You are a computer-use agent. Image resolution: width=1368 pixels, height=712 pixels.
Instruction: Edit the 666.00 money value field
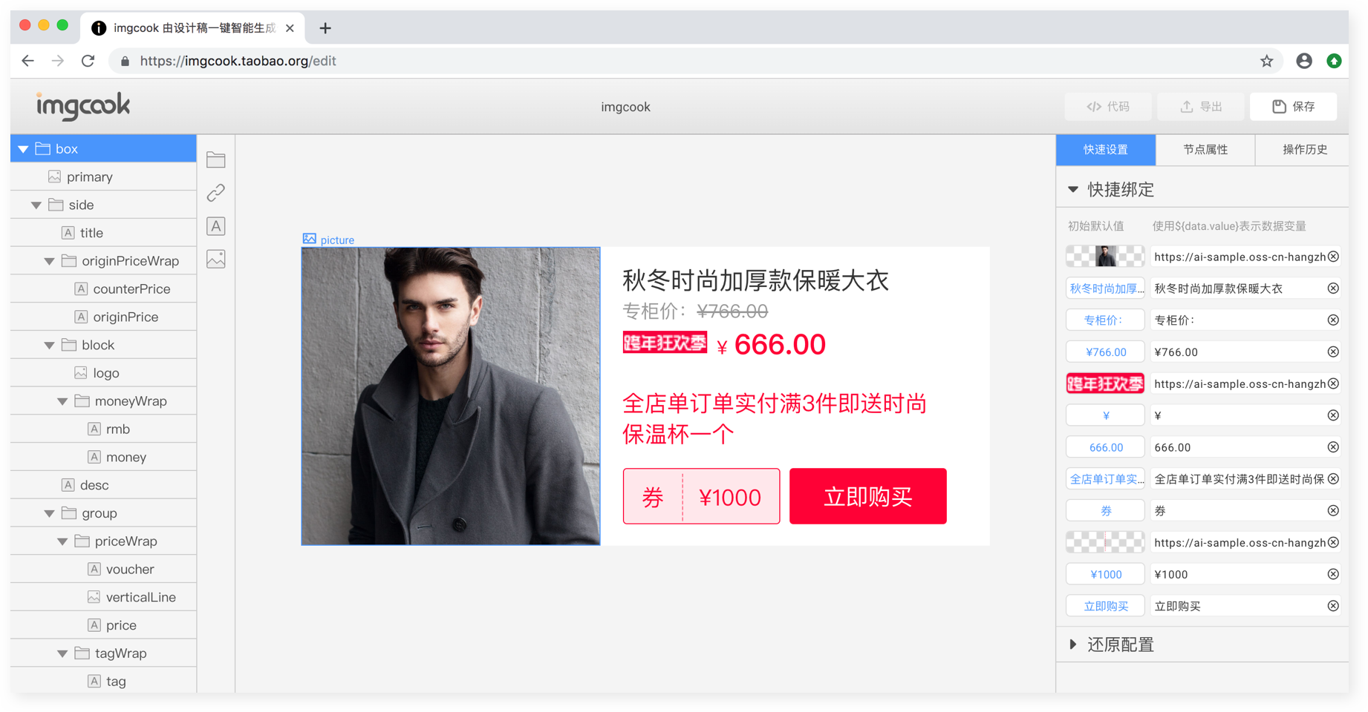(x=1239, y=447)
